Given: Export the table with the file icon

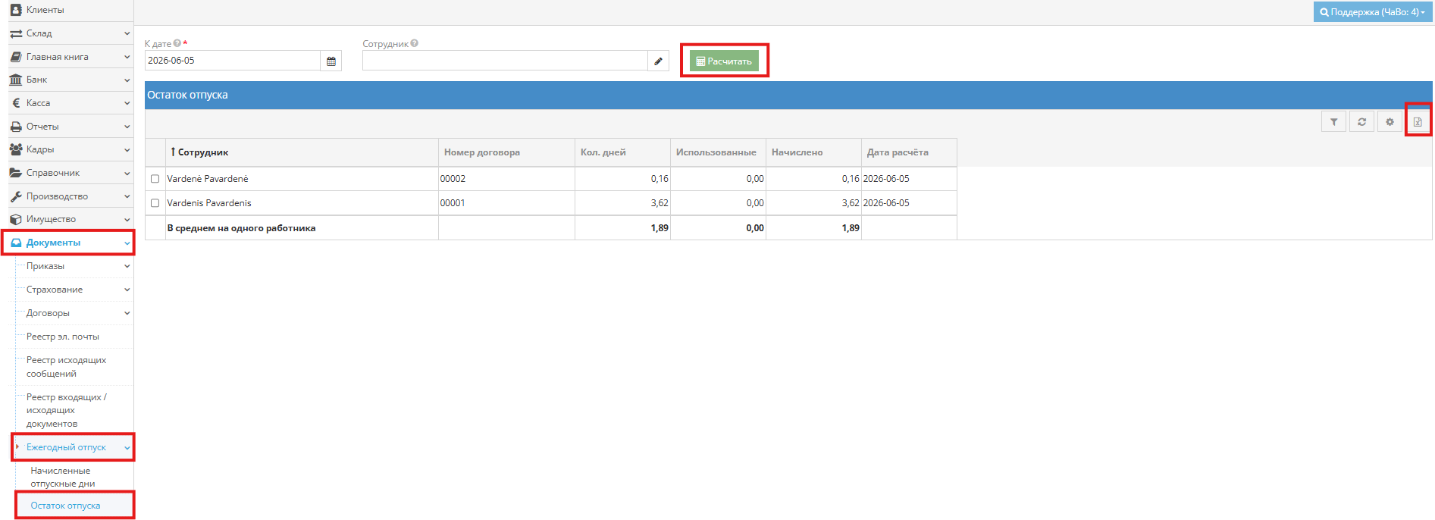Looking at the screenshot, I should pos(1418,121).
